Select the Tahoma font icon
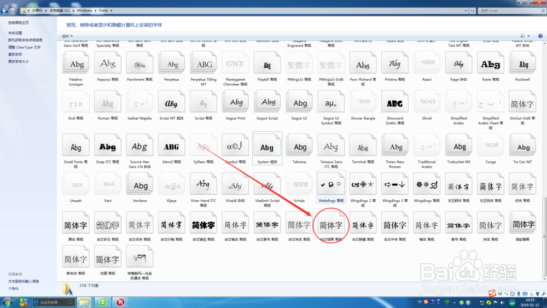This screenshot has height=308, width=547. pos(299,146)
